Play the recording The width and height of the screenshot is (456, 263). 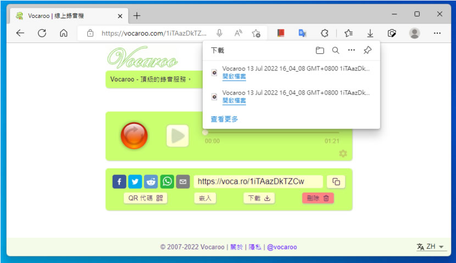(x=177, y=136)
